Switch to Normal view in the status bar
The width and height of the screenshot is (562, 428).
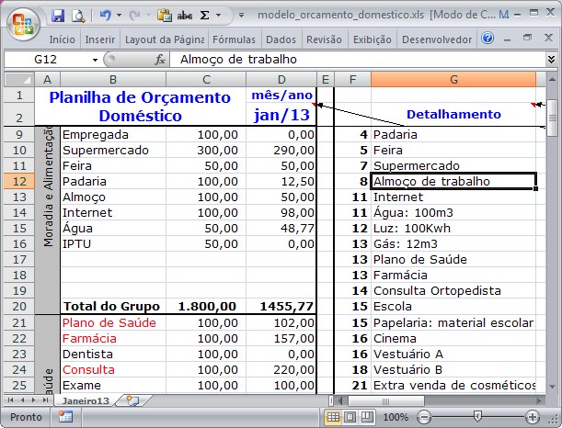point(333,417)
